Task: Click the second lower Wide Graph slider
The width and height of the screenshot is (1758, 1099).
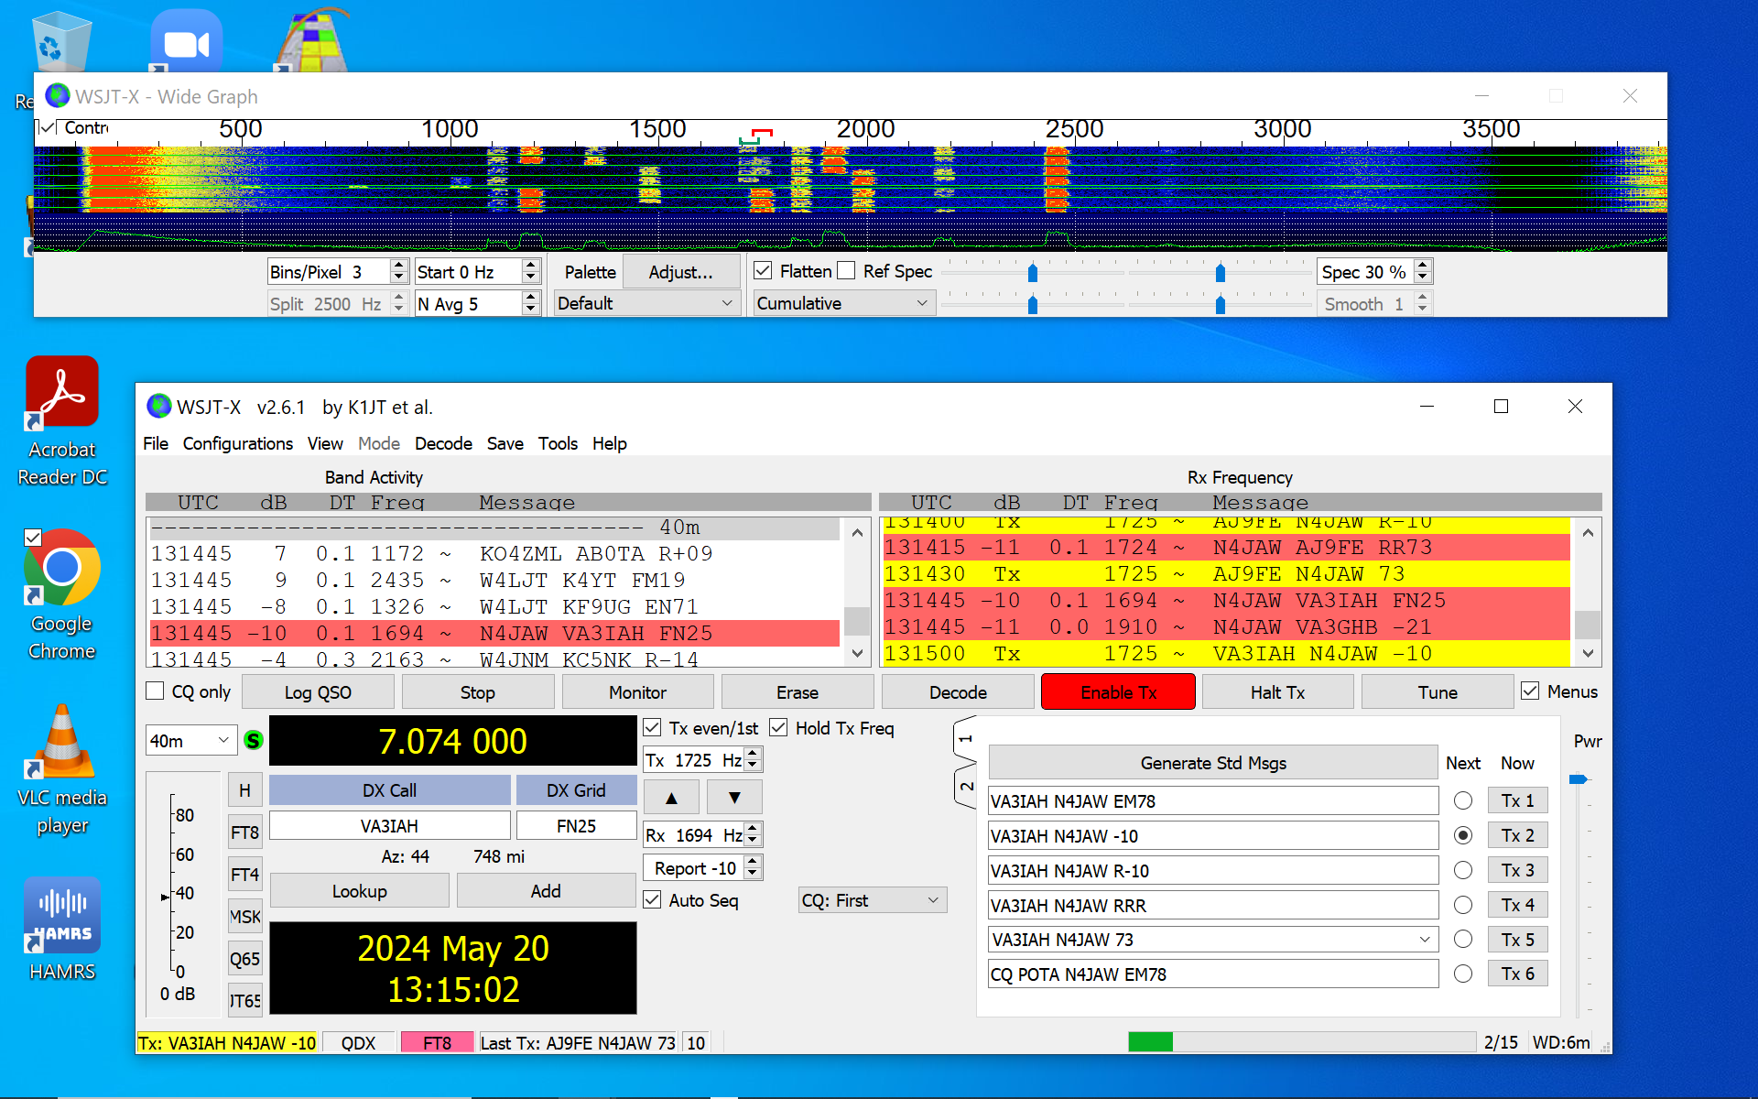Action: pos(1221,304)
